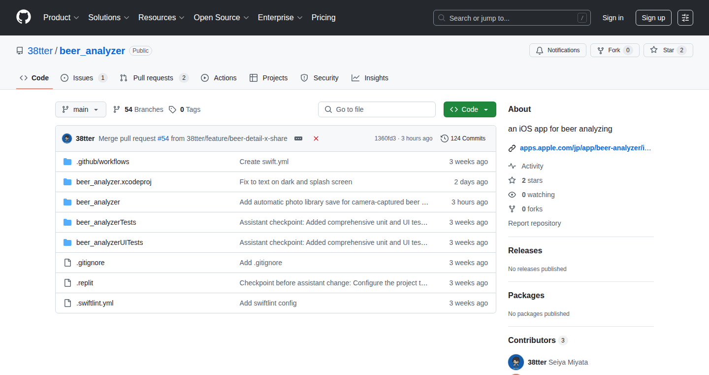The width and height of the screenshot is (709, 375).
Task: Open 'Add swiftlint config' commit message
Action: [x=268, y=303]
